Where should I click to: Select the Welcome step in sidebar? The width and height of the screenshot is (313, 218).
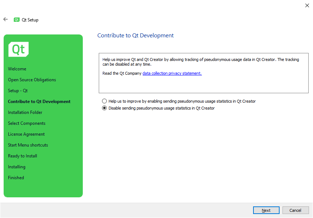(17, 69)
